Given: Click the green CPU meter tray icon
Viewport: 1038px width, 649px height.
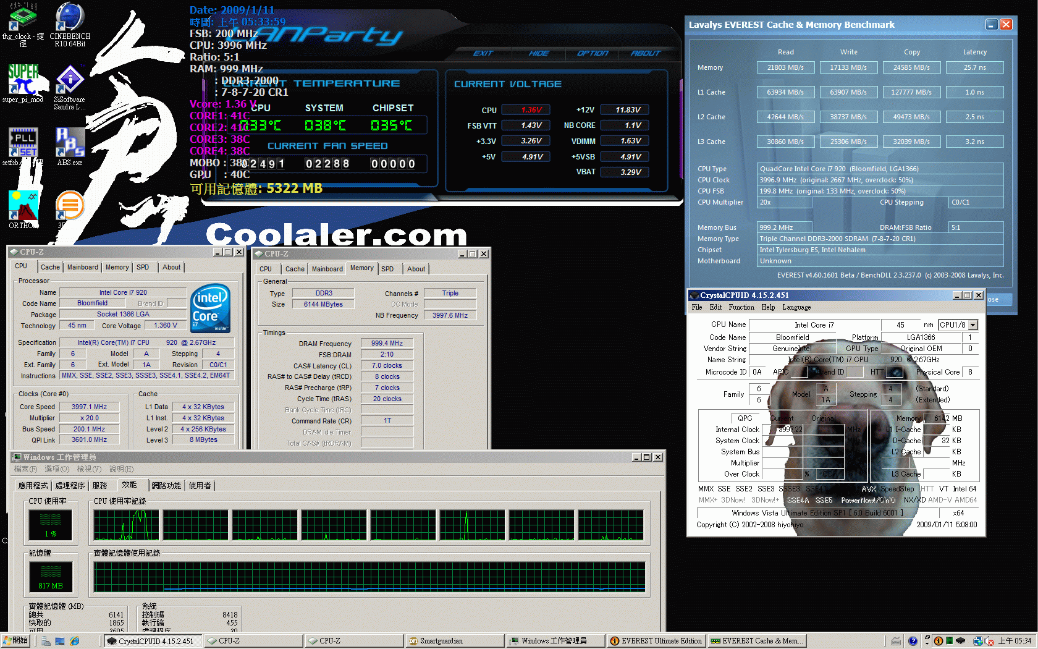Looking at the screenshot, I should (950, 641).
